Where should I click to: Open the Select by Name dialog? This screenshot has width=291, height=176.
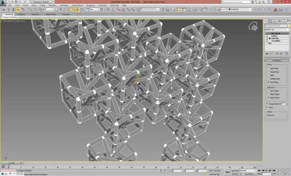[62, 10]
